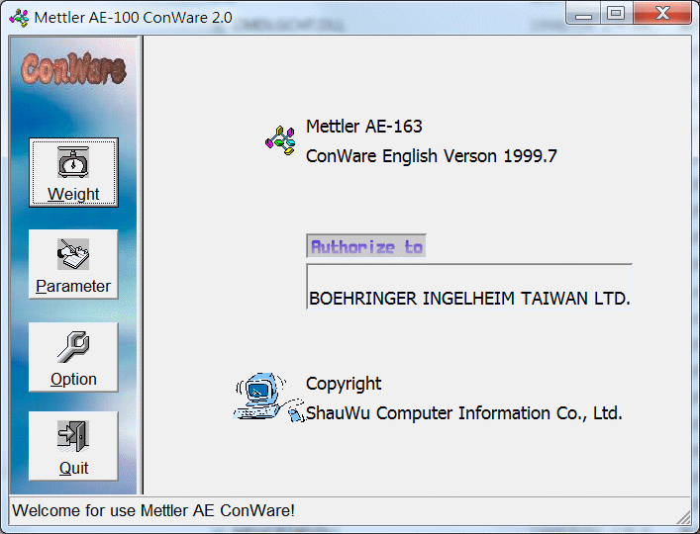Click the Authorize to label
Viewport: 700px width, 534px height.
tap(366, 246)
